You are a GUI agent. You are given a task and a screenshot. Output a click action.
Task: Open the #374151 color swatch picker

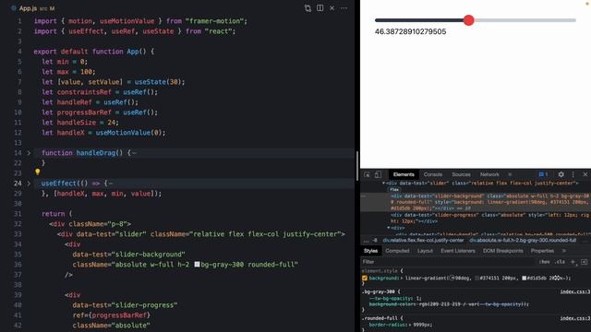(476, 279)
